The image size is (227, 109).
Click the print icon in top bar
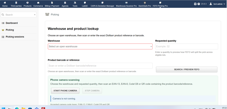tap(195, 4)
